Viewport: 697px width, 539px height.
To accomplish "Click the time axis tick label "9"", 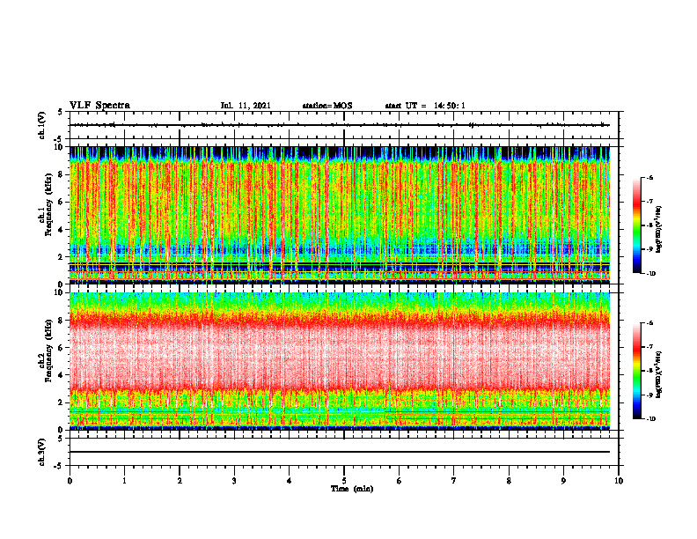I will [563, 481].
